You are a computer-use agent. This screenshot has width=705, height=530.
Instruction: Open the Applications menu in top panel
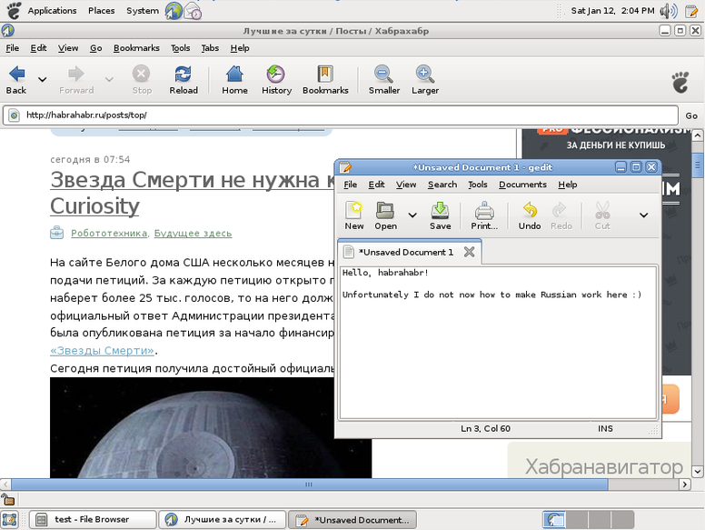(x=52, y=10)
